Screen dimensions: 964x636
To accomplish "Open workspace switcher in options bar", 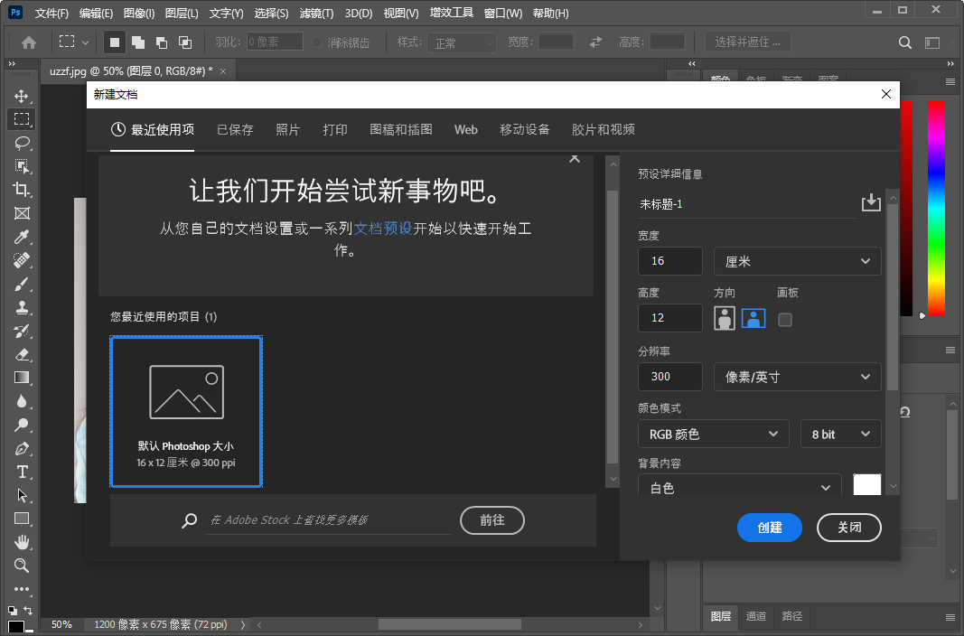I will pos(932,42).
